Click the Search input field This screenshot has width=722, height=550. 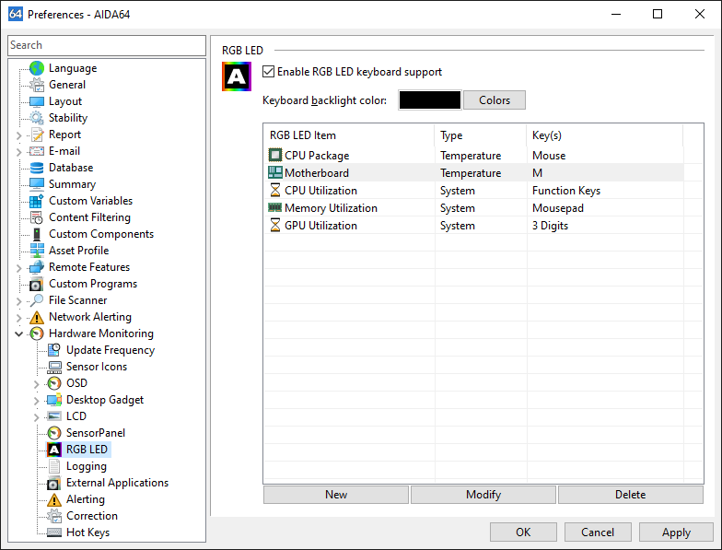(107, 45)
